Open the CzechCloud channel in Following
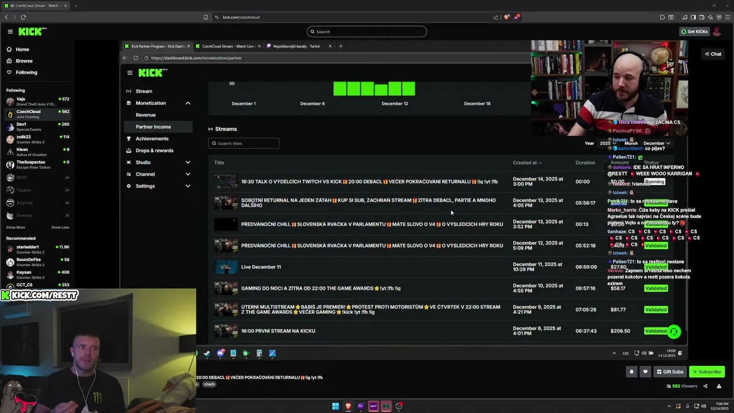 click(37, 114)
